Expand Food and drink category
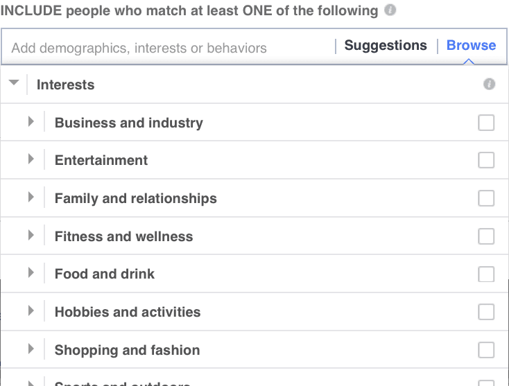Screen dimensions: 509x386 coord(31,273)
